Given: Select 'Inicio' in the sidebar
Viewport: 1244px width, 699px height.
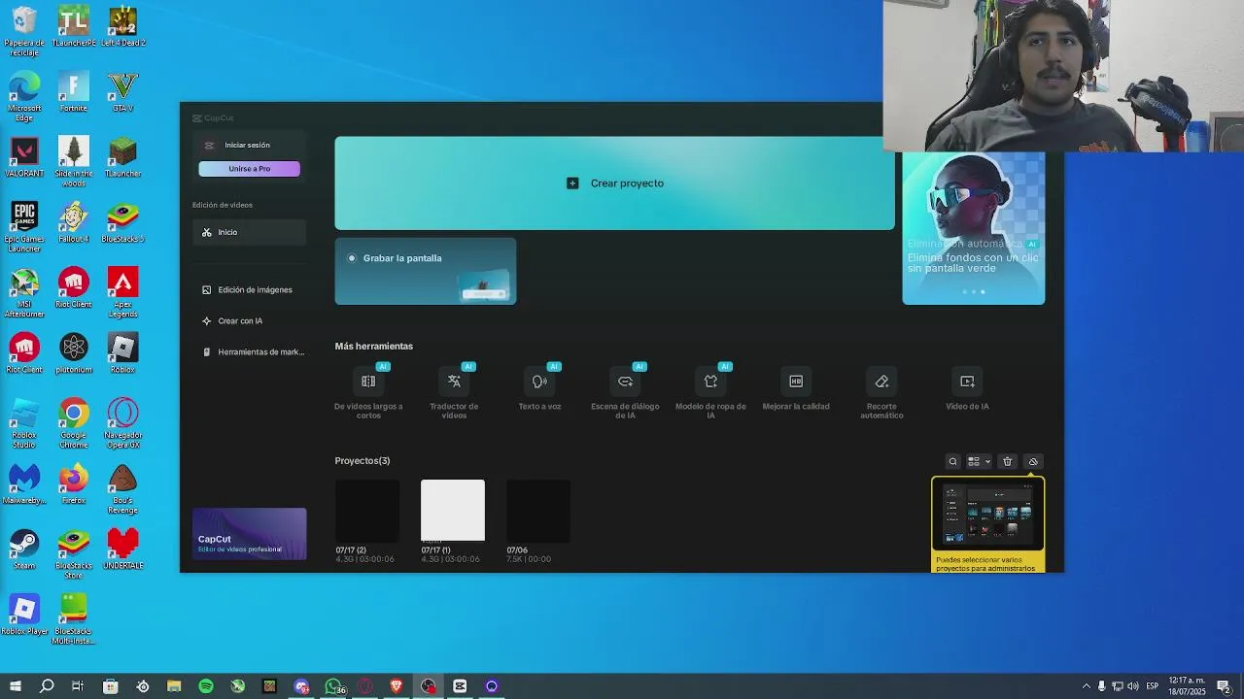Looking at the screenshot, I should (x=250, y=232).
